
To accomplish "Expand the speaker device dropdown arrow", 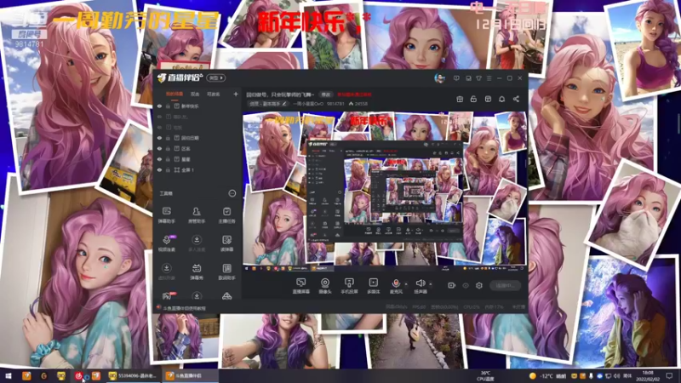I will point(431,284).
